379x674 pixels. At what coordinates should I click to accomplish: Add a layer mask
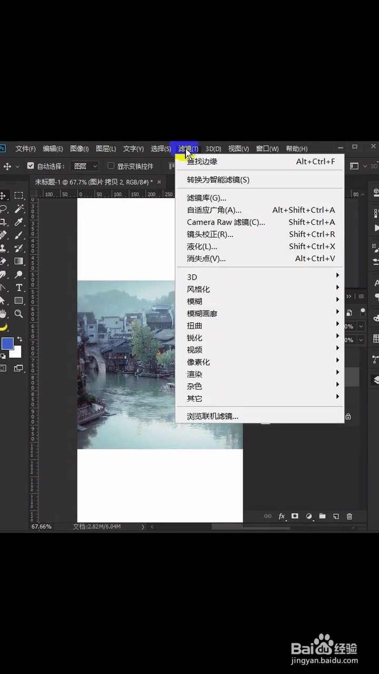click(x=295, y=517)
